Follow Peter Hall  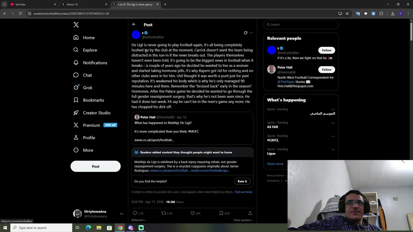pyautogui.click(x=327, y=70)
